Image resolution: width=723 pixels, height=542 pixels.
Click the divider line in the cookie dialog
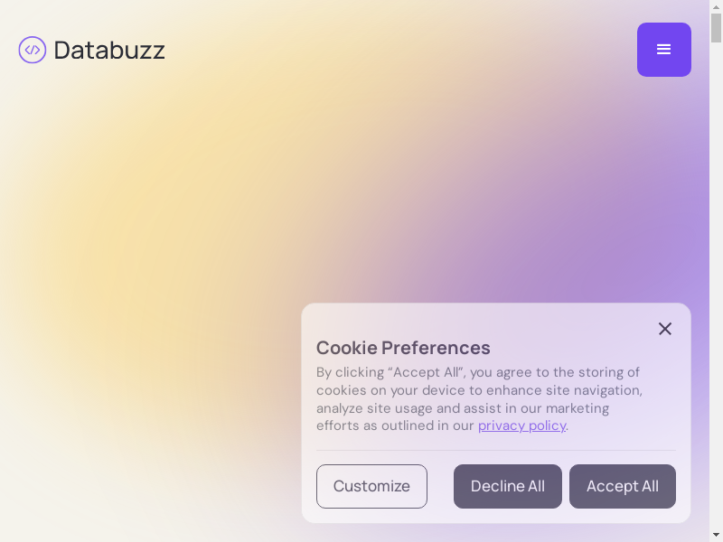click(x=495, y=450)
